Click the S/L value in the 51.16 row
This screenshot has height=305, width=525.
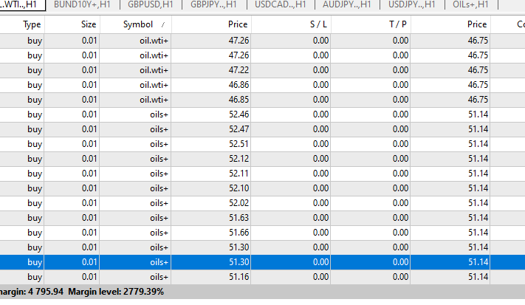(x=320, y=277)
